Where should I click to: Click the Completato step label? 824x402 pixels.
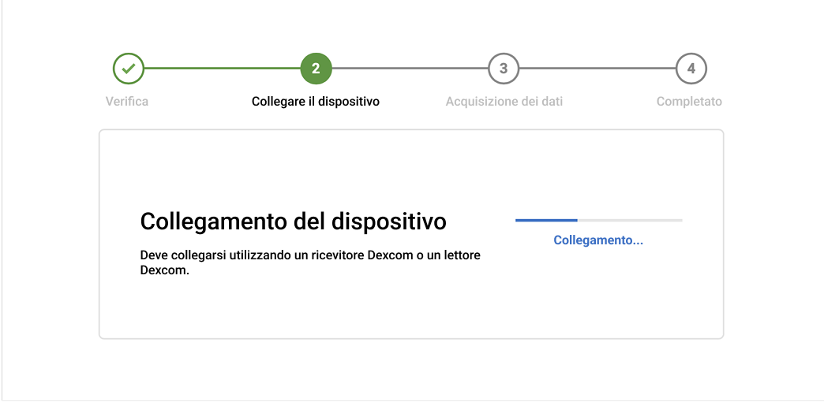[x=689, y=102]
